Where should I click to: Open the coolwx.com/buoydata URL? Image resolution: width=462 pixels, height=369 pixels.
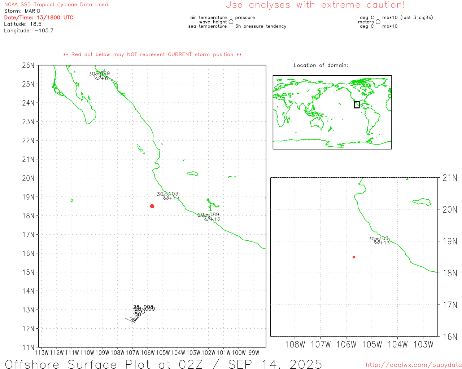click(x=414, y=365)
